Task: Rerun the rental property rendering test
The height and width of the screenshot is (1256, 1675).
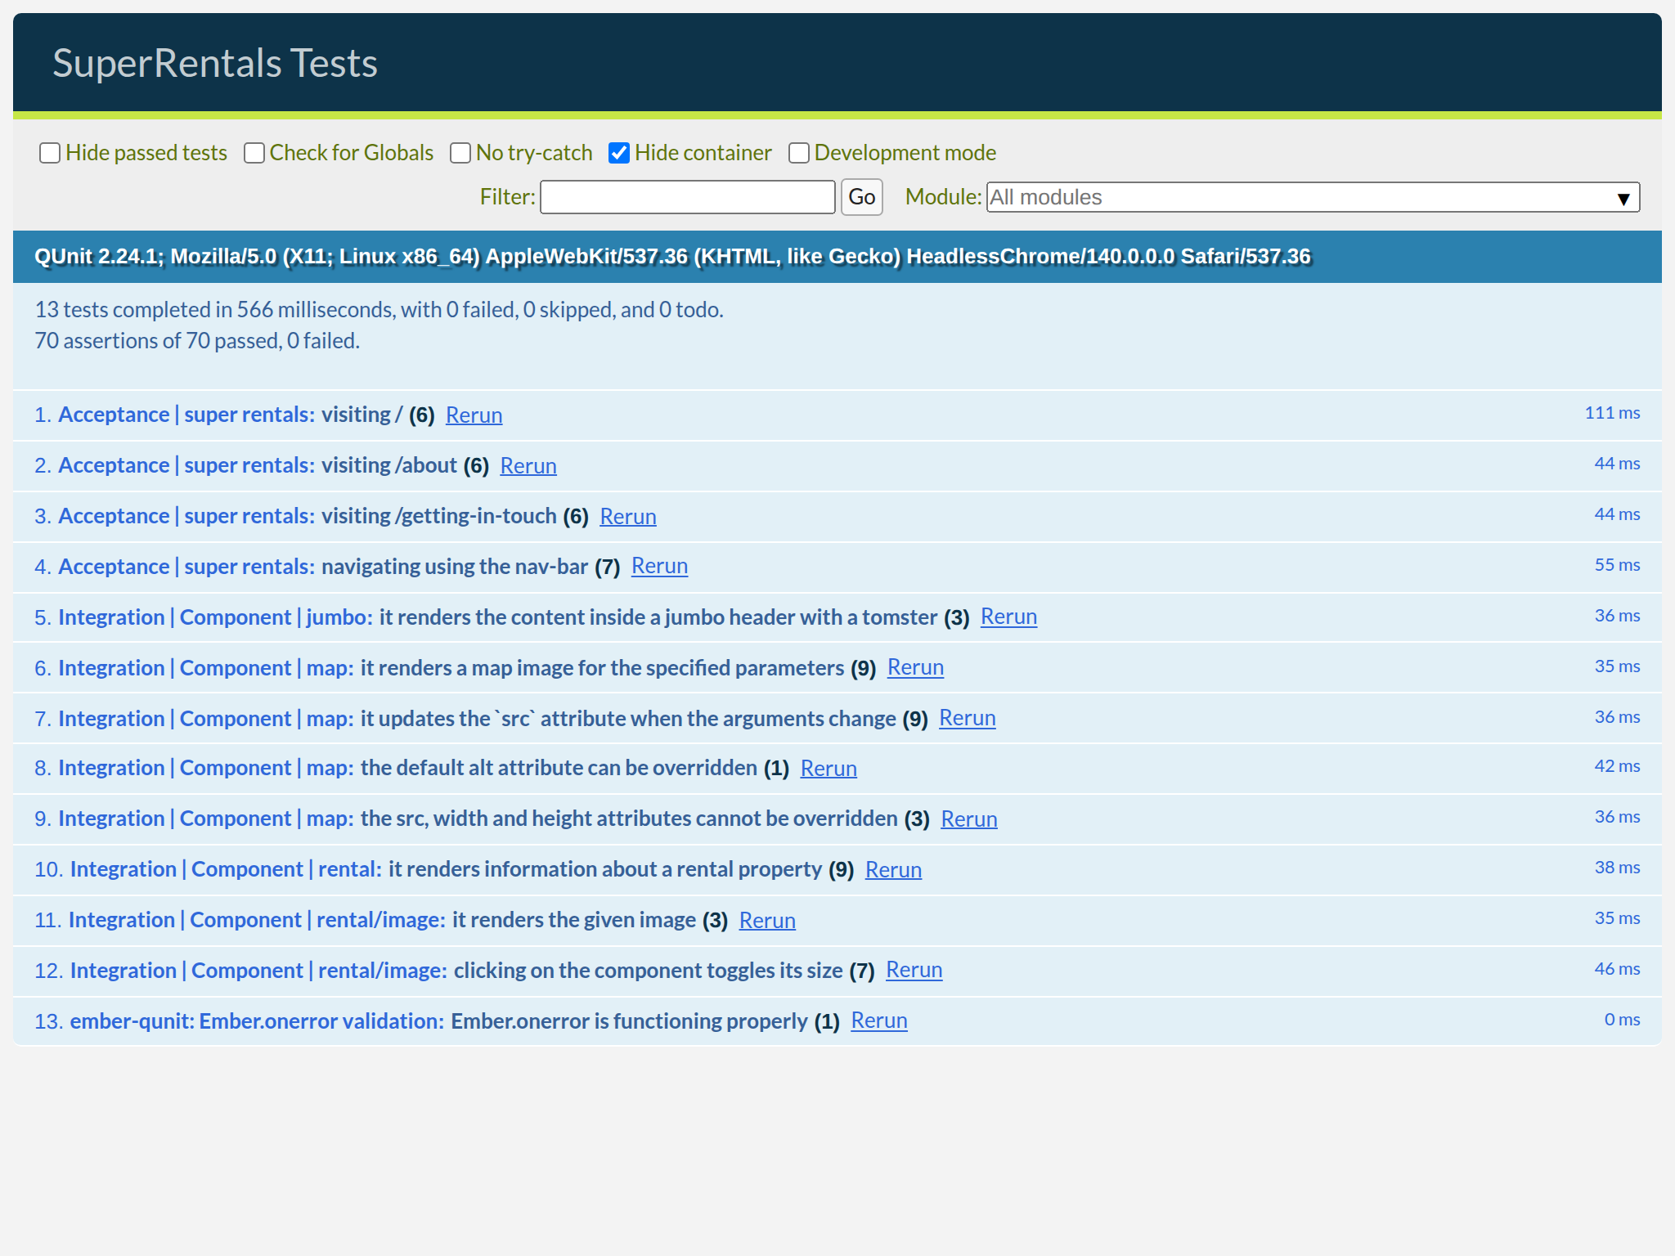Action: [893, 869]
